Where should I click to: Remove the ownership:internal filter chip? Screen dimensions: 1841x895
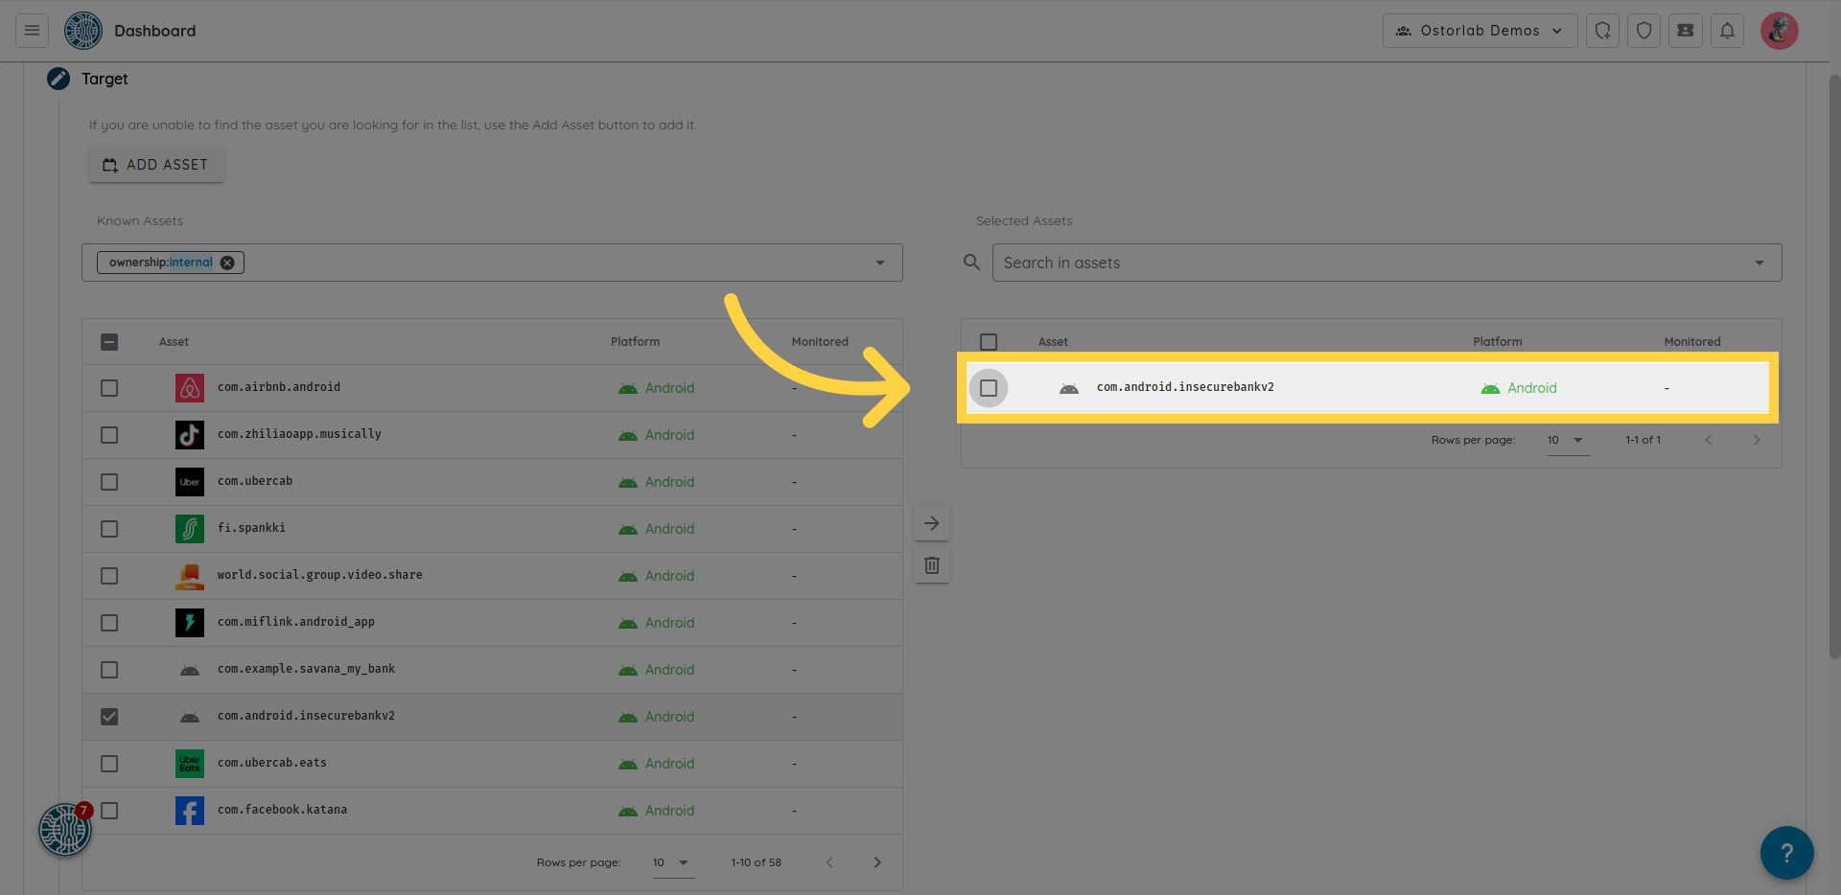227,263
